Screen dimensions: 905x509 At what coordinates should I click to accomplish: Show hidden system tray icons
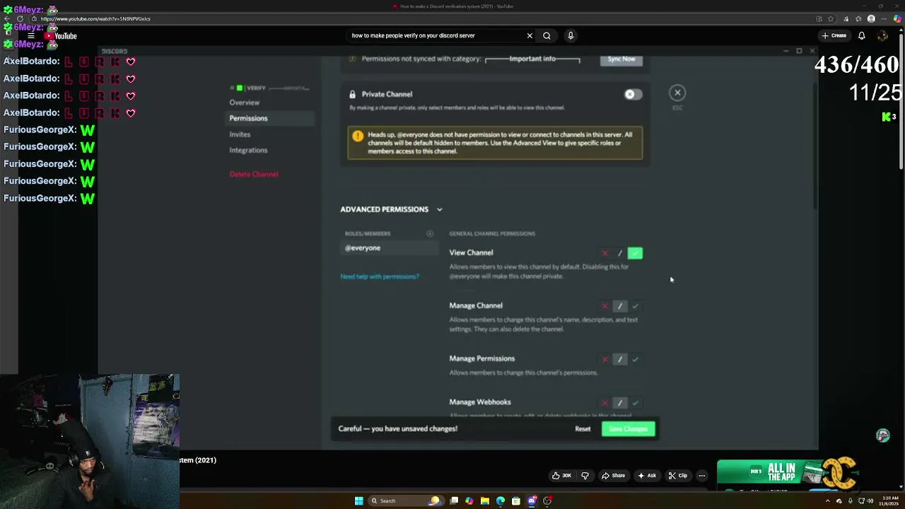828,501
